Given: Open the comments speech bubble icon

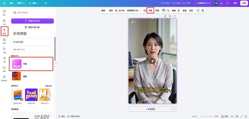Looking at the screenshot, I should [x=228, y=3].
